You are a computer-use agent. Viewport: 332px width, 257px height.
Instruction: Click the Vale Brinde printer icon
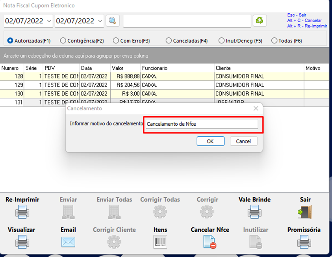pyautogui.click(x=254, y=212)
